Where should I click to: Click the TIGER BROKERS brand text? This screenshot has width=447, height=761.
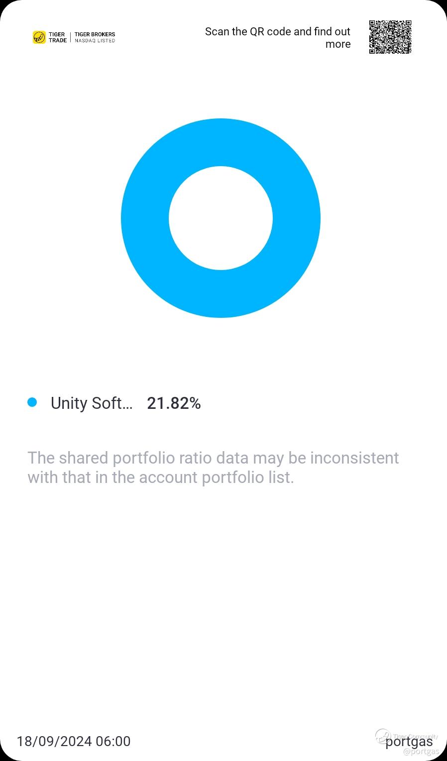tap(95, 34)
